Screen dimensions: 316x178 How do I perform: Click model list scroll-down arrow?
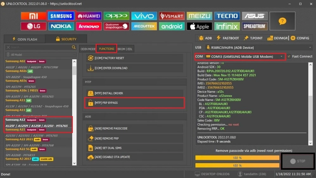pos(74,163)
